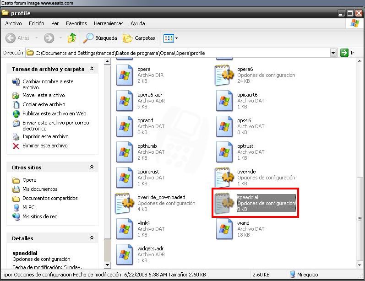Expand the address bar dropdown
This screenshot has height=281, width=365.
333,53
